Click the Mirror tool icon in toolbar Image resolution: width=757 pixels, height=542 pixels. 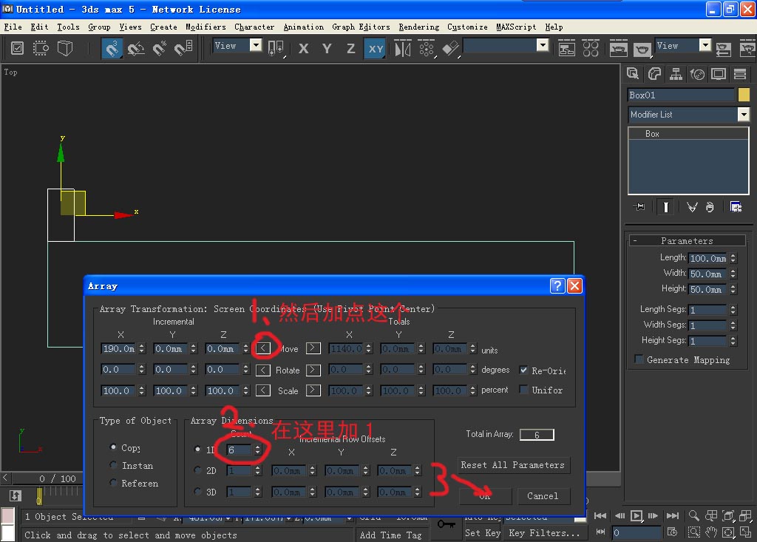coord(403,49)
